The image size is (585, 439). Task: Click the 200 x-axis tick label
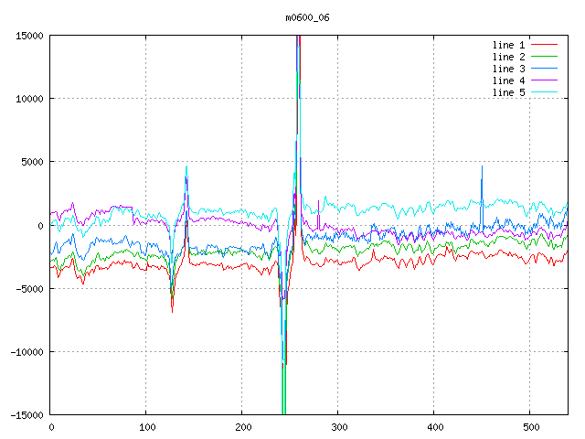coord(242,427)
